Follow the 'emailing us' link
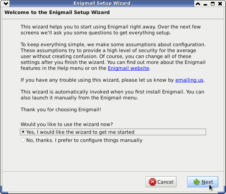This screenshot has width=226, height=194. pyautogui.click(x=189, y=80)
